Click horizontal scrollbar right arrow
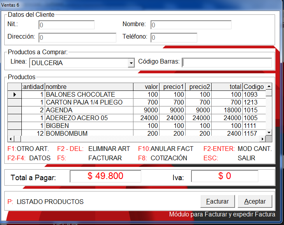The image size is (284, 225). pos(263,139)
